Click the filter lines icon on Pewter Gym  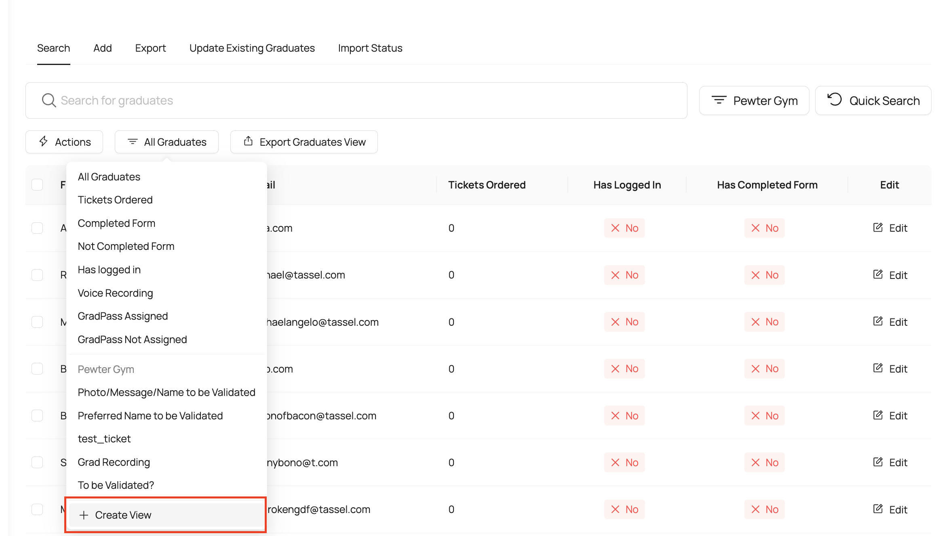pyautogui.click(x=719, y=100)
